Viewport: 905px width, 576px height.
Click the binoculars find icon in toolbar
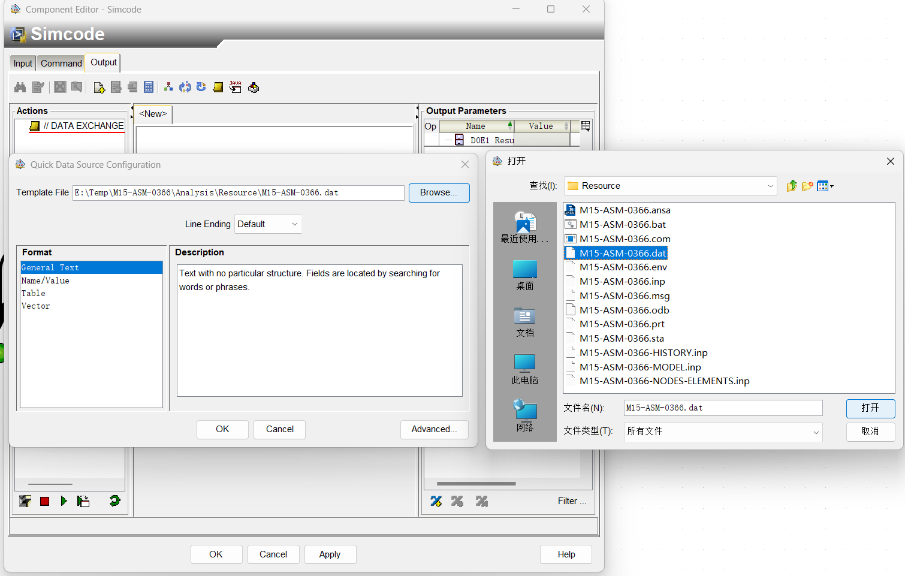pyautogui.click(x=20, y=88)
